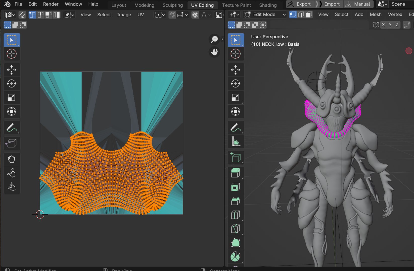
Task: Open the Edit Mode dropdown
Action: pos(265,15)
